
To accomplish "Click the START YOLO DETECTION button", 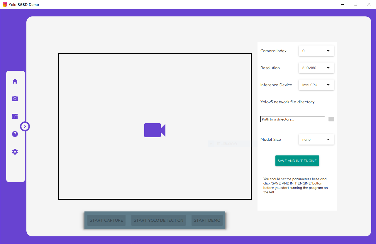I will [x=158, y=220].
